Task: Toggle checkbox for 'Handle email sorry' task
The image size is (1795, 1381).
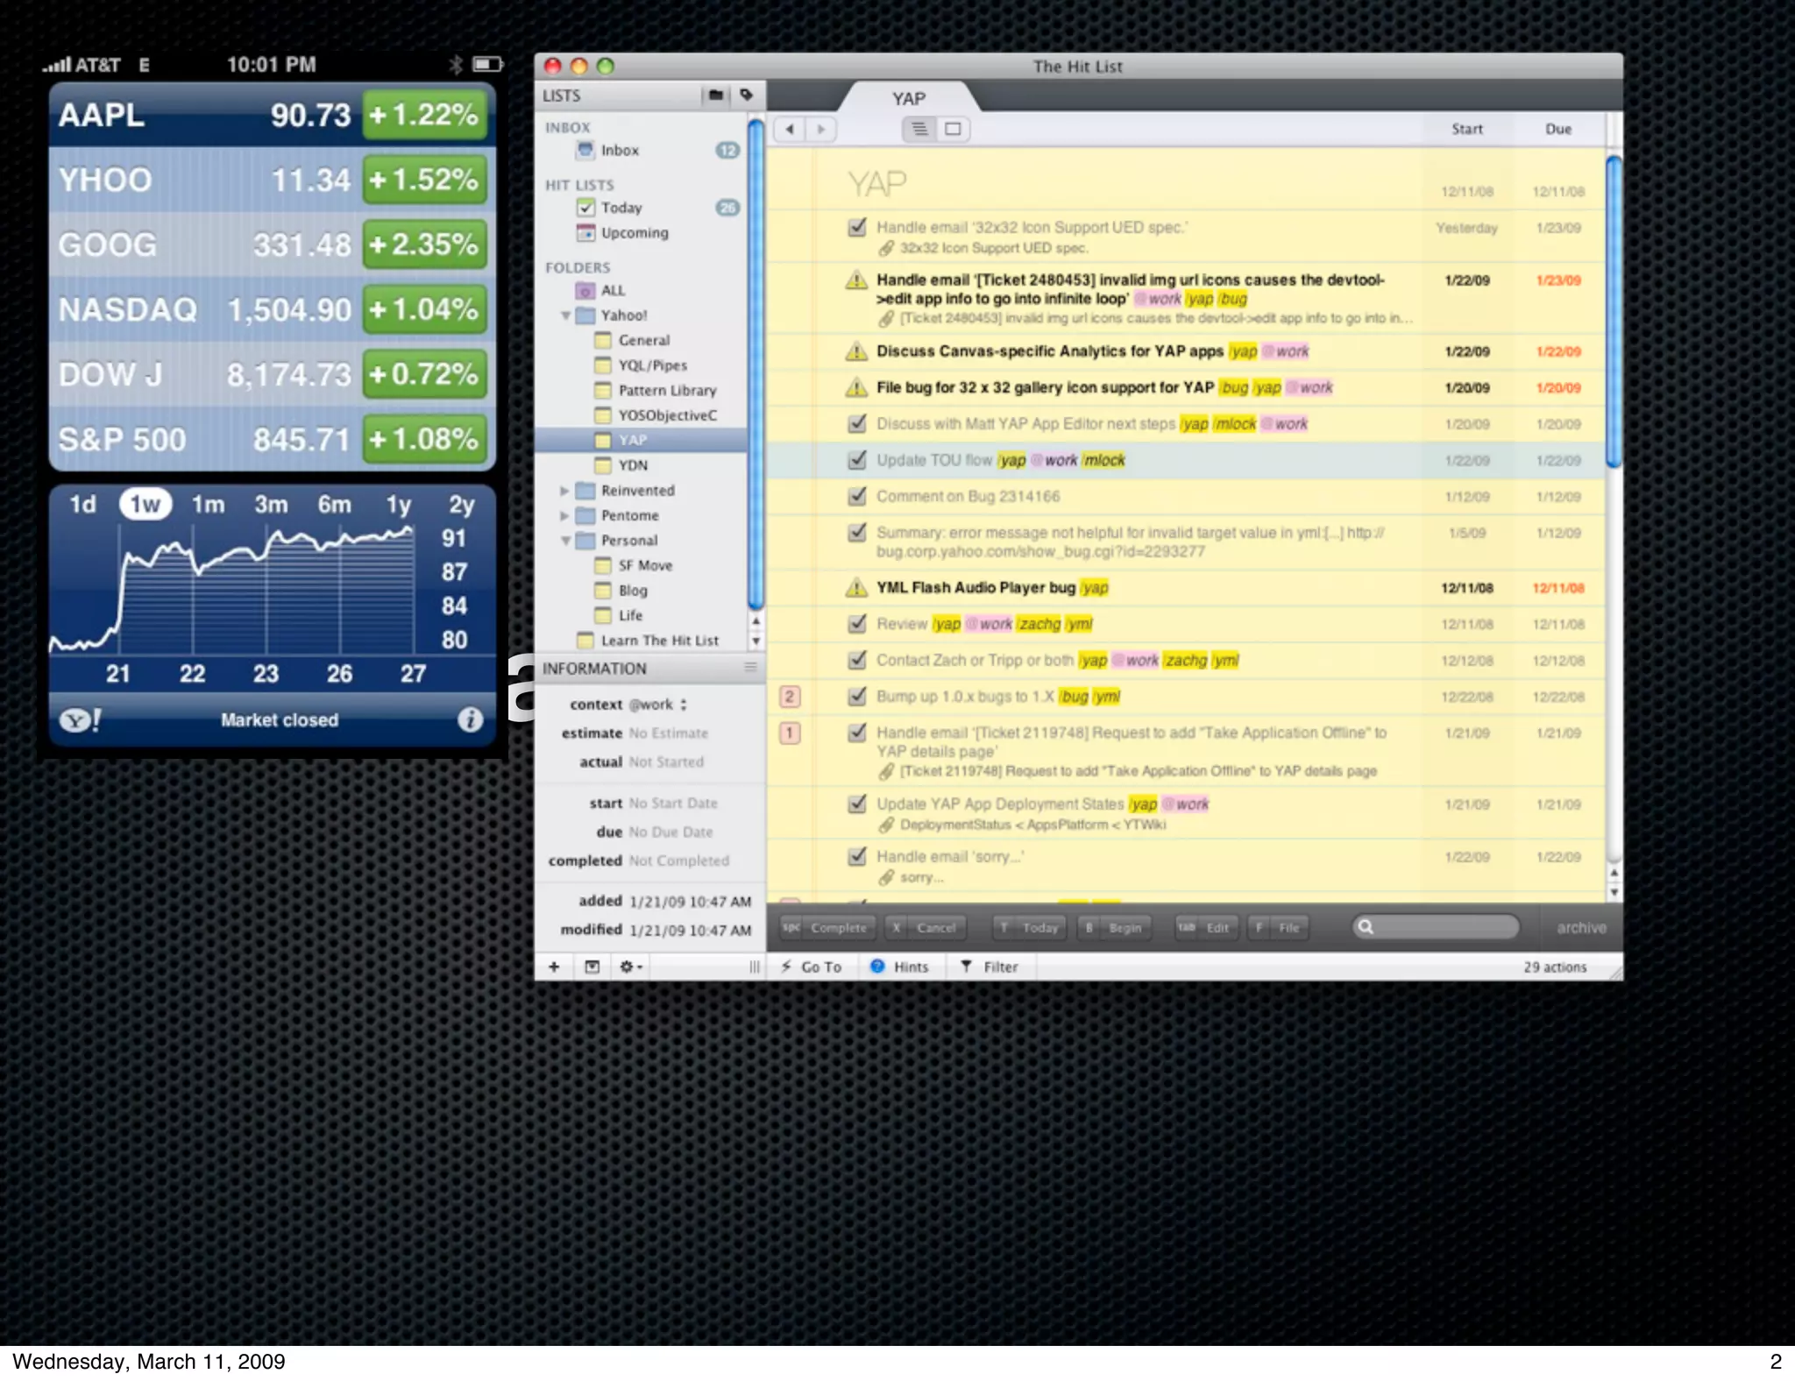Action: [x=857, y=856]
